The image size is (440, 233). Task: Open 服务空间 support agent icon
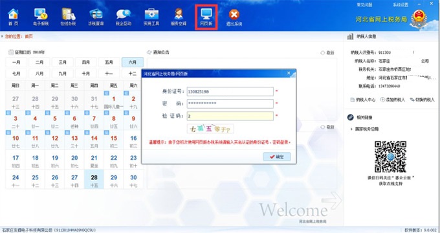coord(179,17)
